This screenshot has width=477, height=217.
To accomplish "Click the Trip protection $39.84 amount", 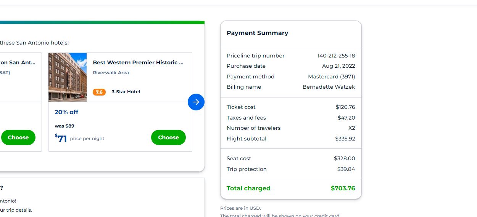I will (x=346, y=169).
